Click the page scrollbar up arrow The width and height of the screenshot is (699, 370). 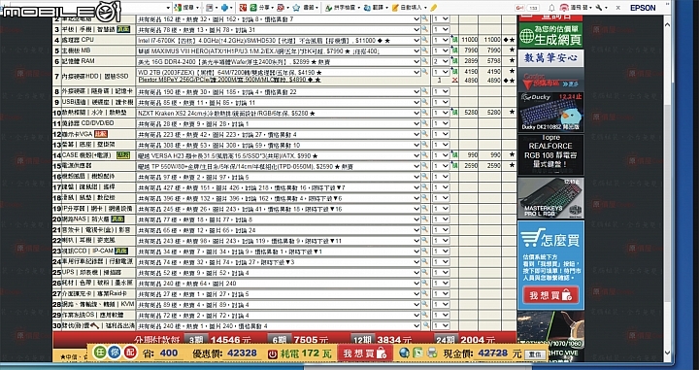[x=667, y=24]
